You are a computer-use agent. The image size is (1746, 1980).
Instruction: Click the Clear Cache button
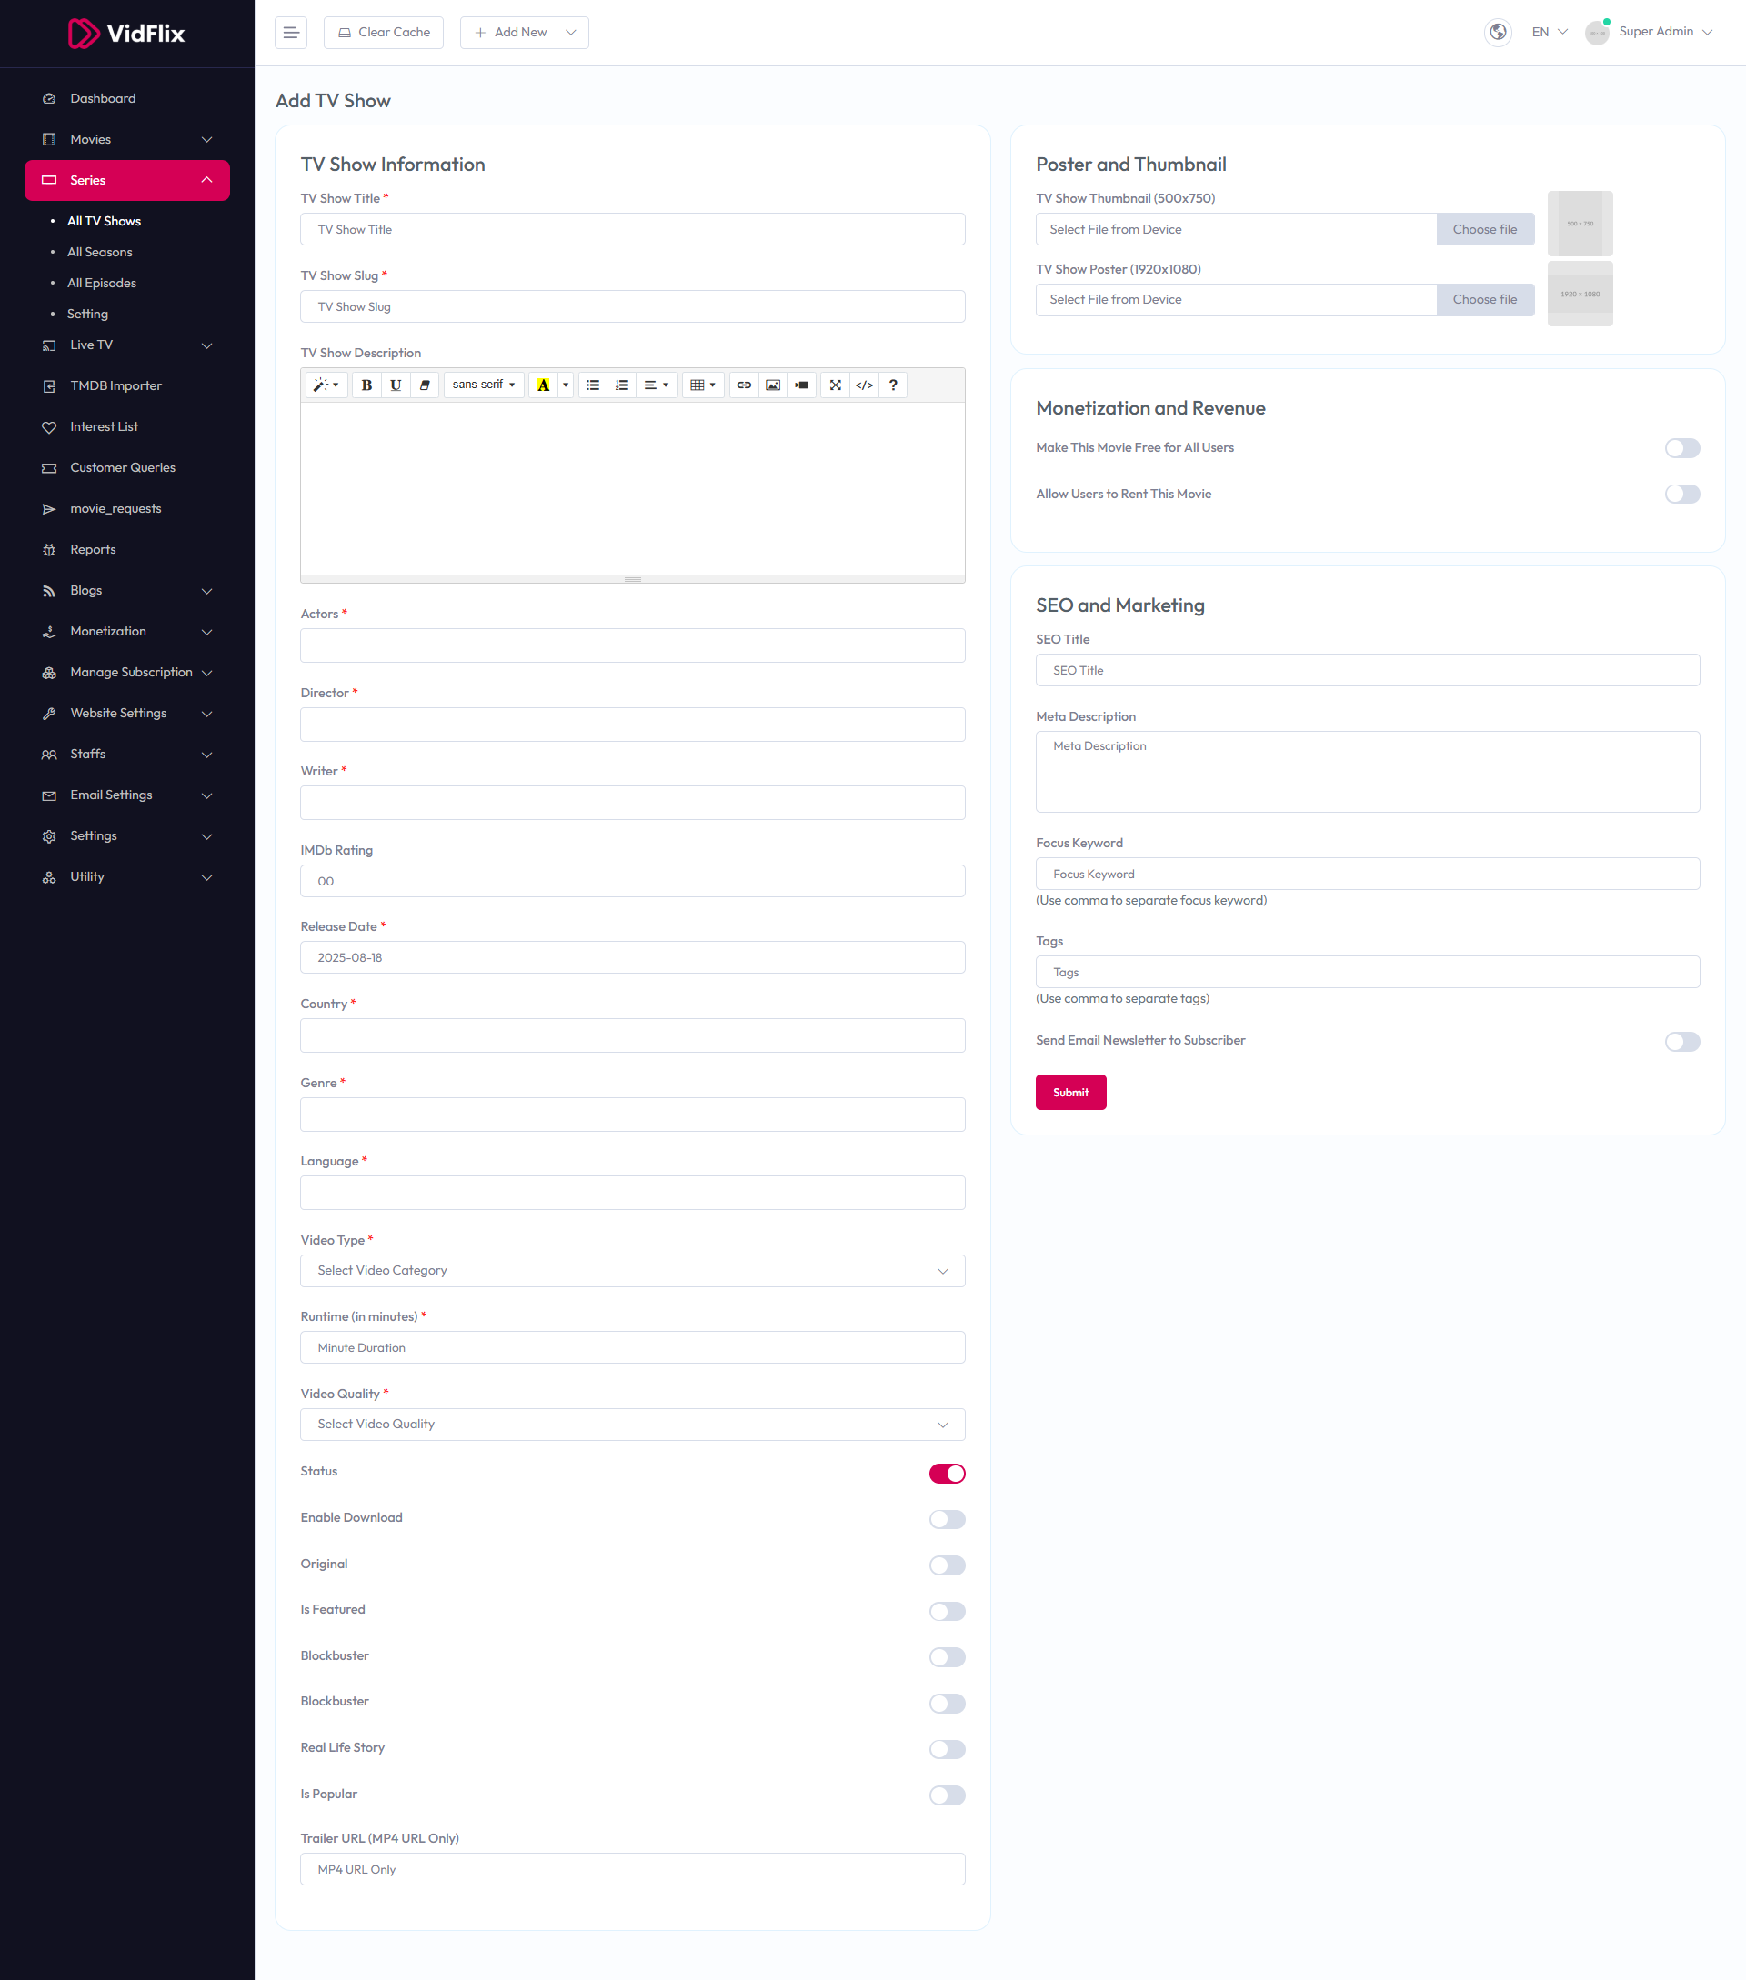[384, 32]
